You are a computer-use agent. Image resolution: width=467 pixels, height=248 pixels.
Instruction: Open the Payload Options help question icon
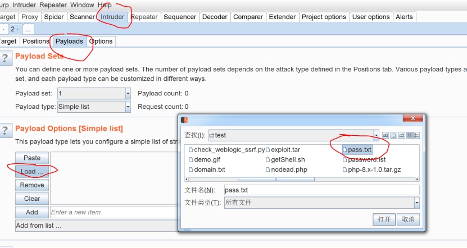point(5,131)
